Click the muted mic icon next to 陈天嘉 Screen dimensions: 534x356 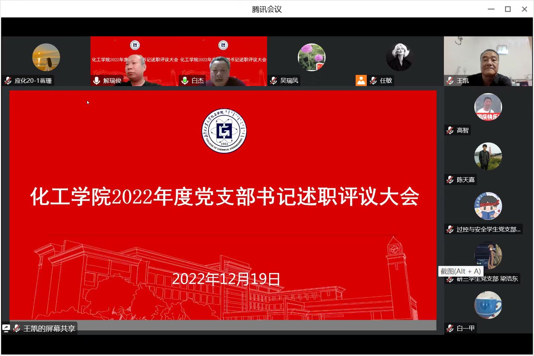pos(450,180)
